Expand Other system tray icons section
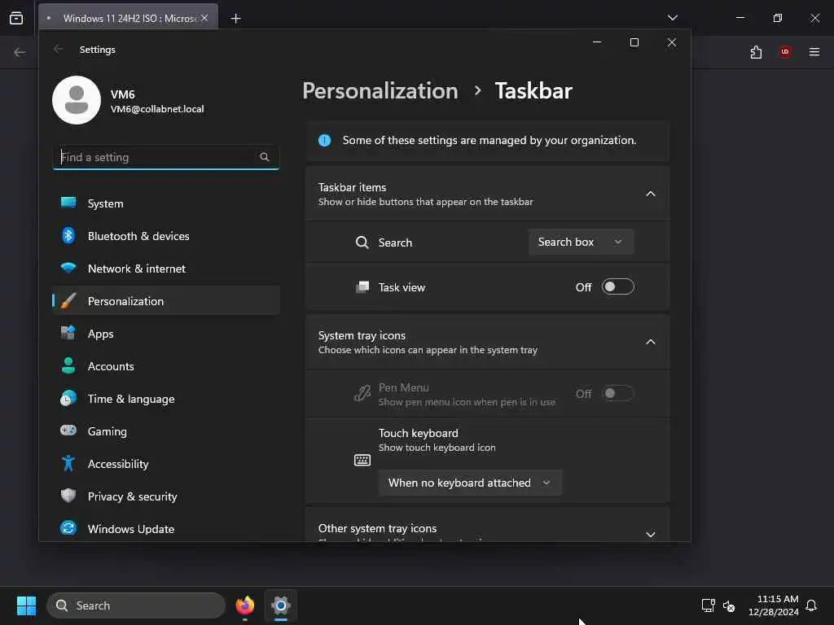Image resolution: width=834 pixels, height=625 pixels. click(x=651, y=534)
